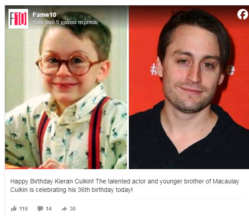View the 116 likes count
This screenshot has width=249, height=216.
[24, 209]
